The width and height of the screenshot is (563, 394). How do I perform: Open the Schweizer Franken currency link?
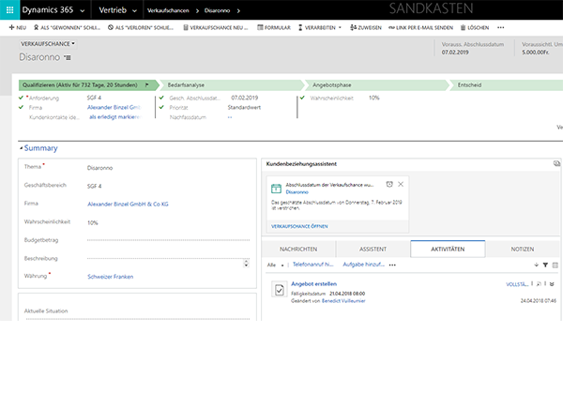point(110,277)
